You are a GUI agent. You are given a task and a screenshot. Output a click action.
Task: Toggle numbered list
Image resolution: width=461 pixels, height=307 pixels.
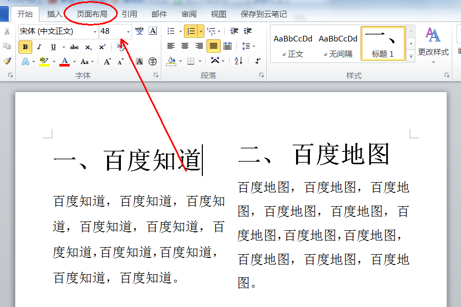(191, 31)
